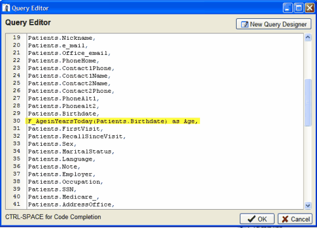Click the Patients.Office_email line
The height and width of the screenshot is (228, 317).
69,53
